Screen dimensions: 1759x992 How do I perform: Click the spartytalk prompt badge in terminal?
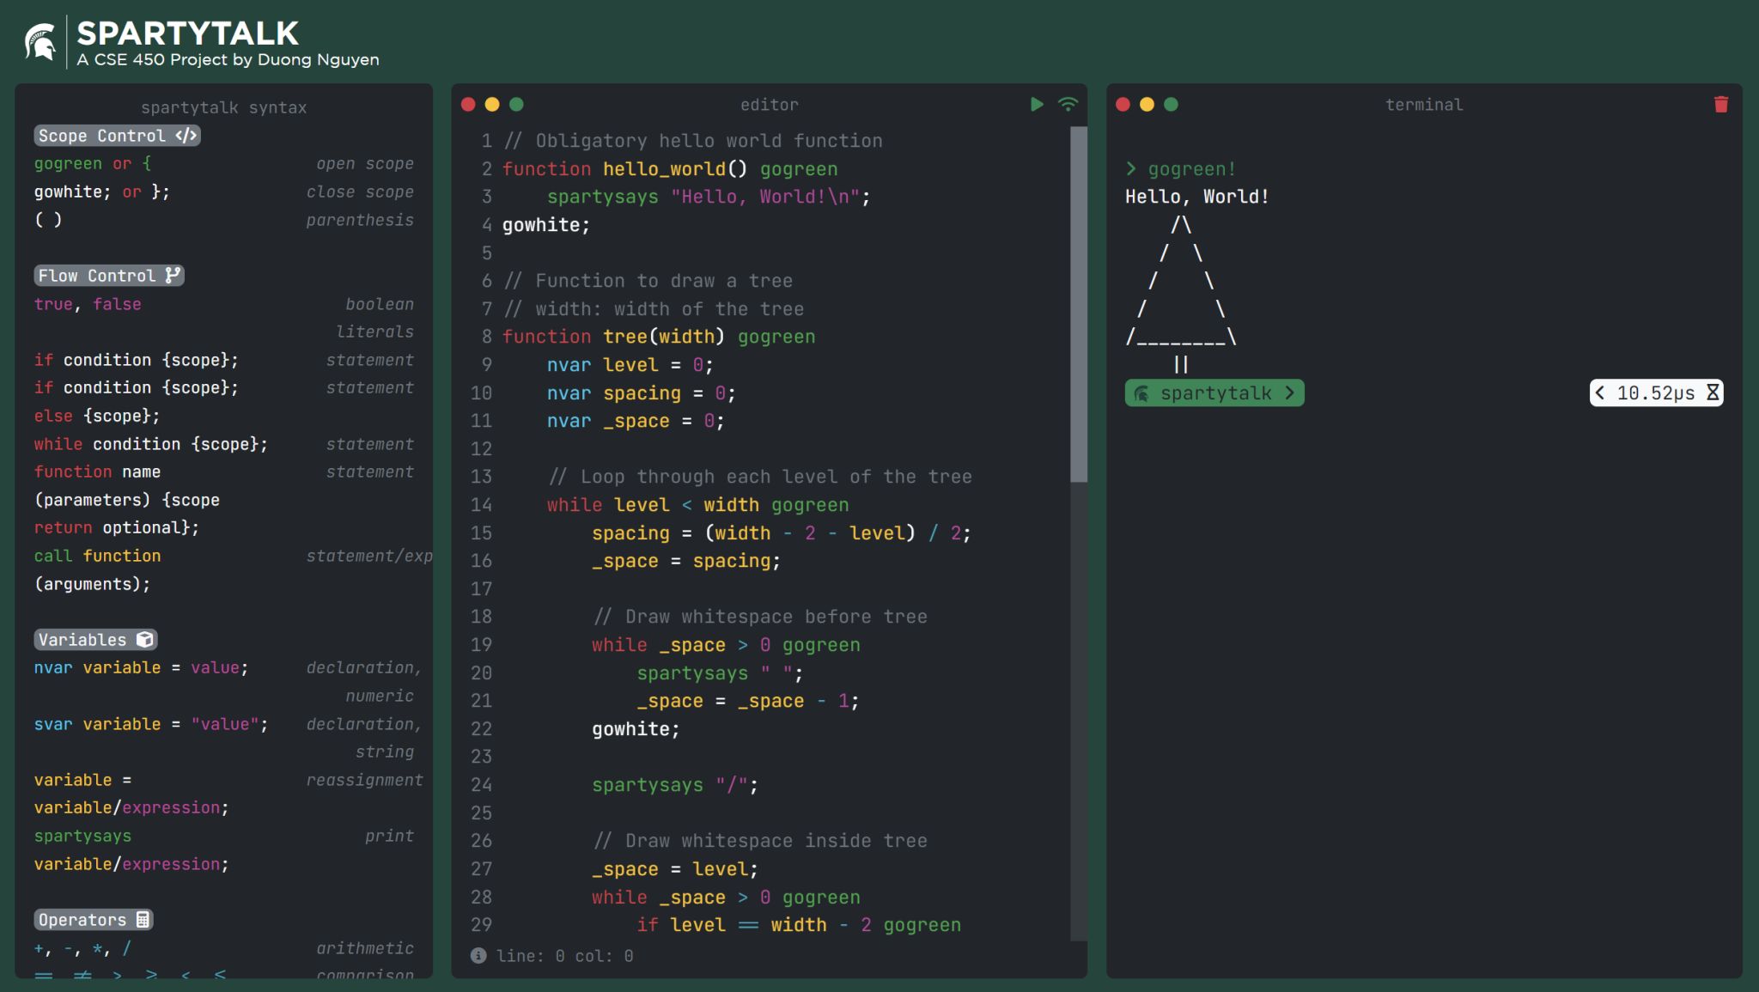point(1214,393)
